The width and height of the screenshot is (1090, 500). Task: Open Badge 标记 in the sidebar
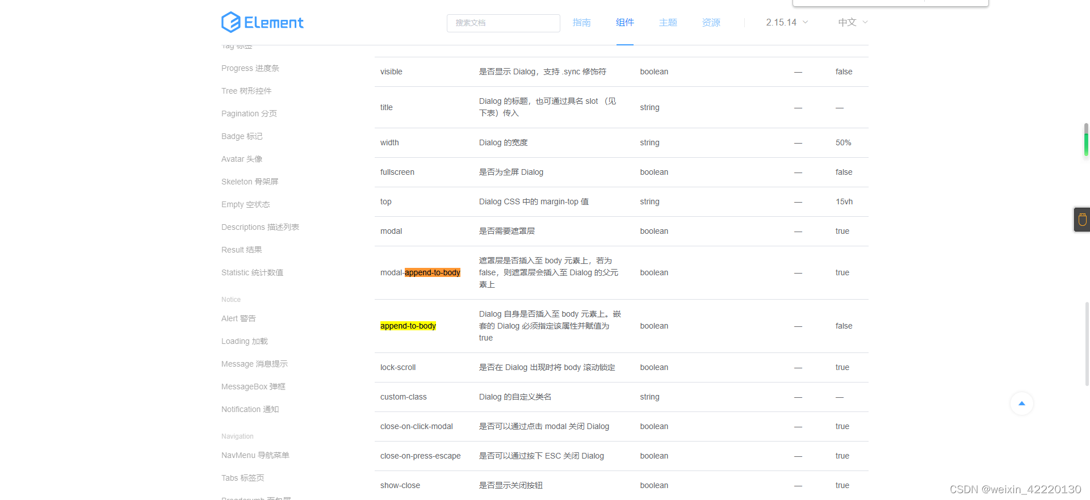(x=242, y=136)
